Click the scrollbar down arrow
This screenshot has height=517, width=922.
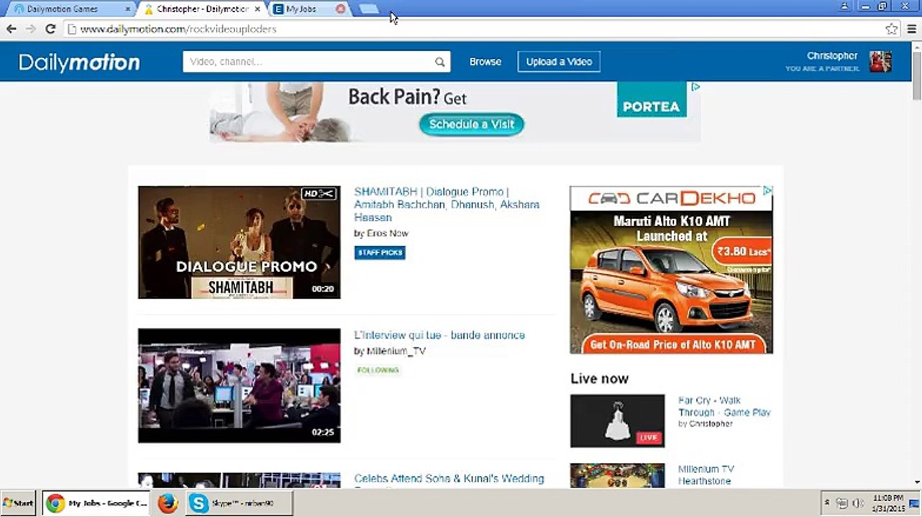tap(917, 483)
